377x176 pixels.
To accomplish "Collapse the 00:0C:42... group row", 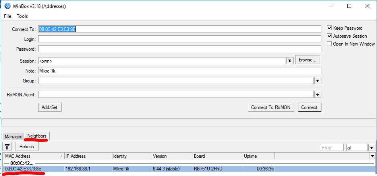I will pyautogui.click(x=188, y=163).
